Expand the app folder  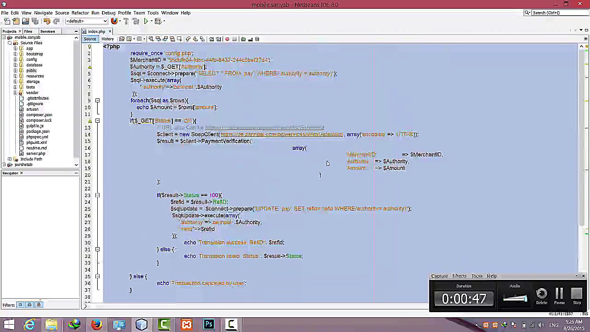click(15, 48)
